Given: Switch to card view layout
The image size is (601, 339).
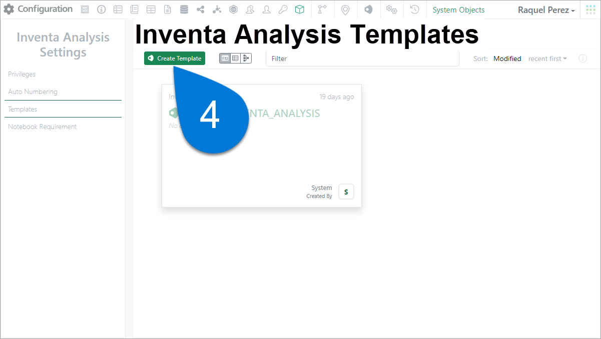Looking at the screenshot, I should [x=225, y=58].
